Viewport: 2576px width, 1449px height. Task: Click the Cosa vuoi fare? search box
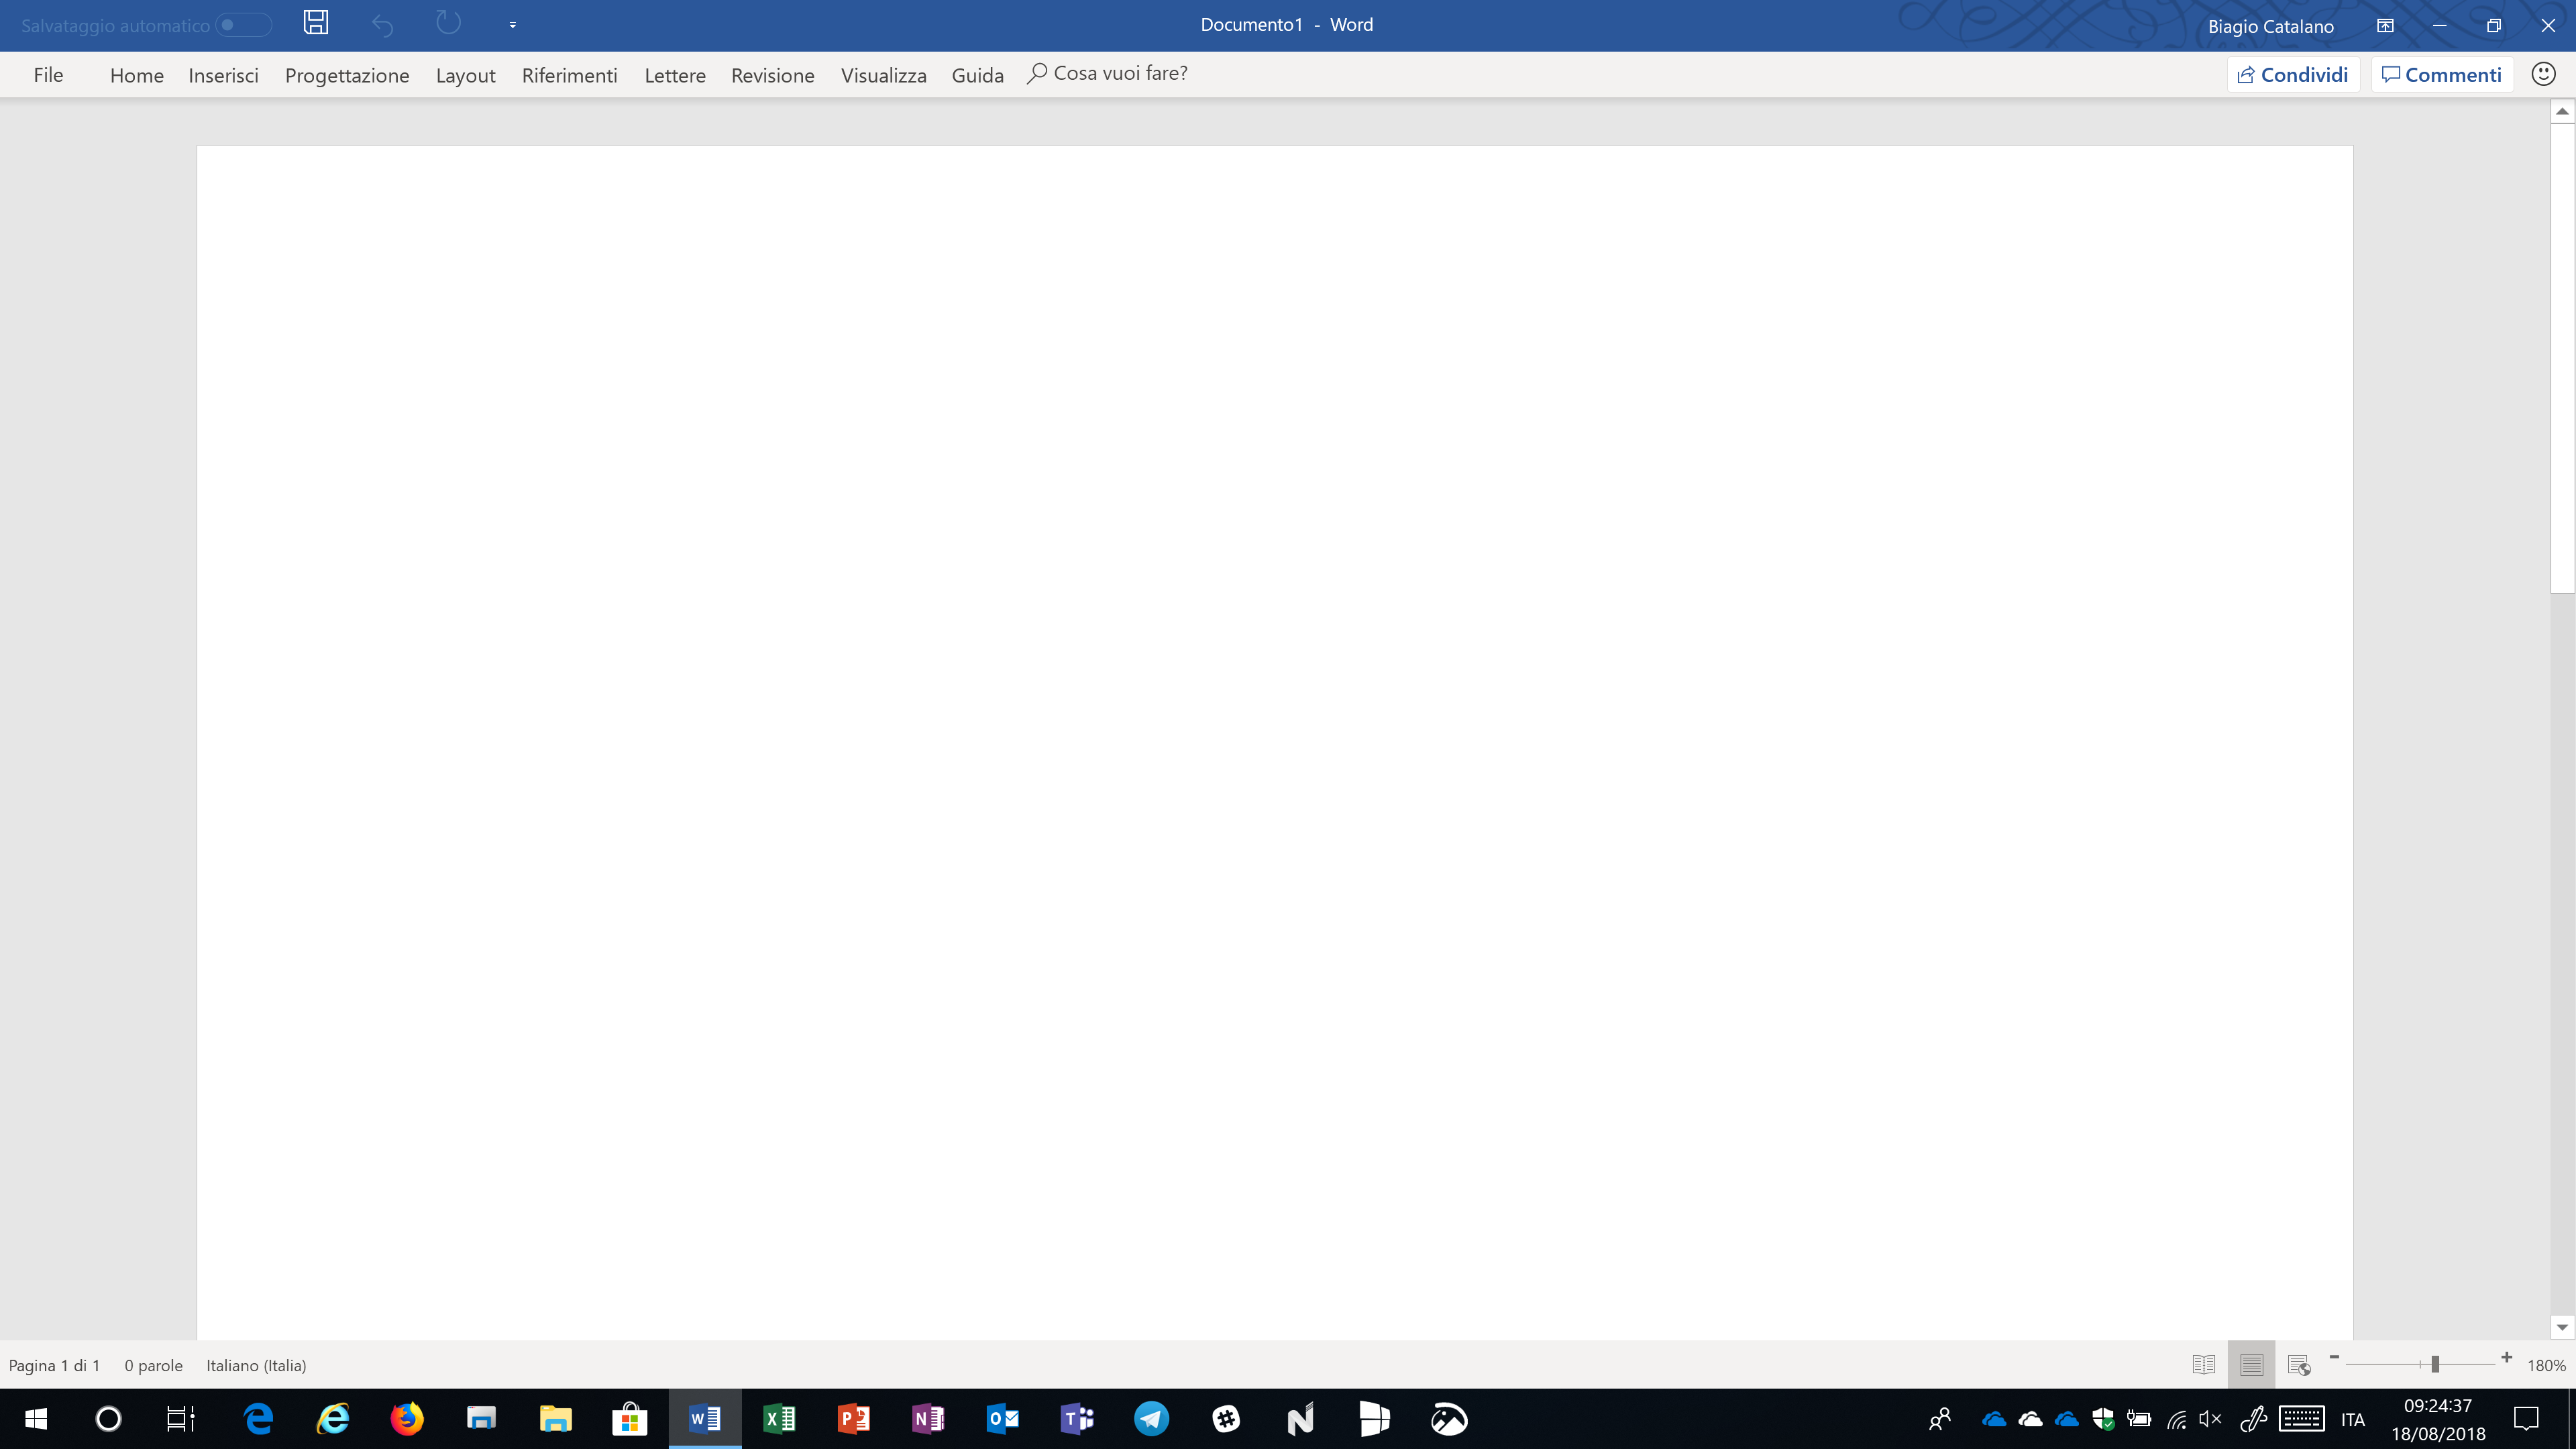click(x=1108, y=74)
